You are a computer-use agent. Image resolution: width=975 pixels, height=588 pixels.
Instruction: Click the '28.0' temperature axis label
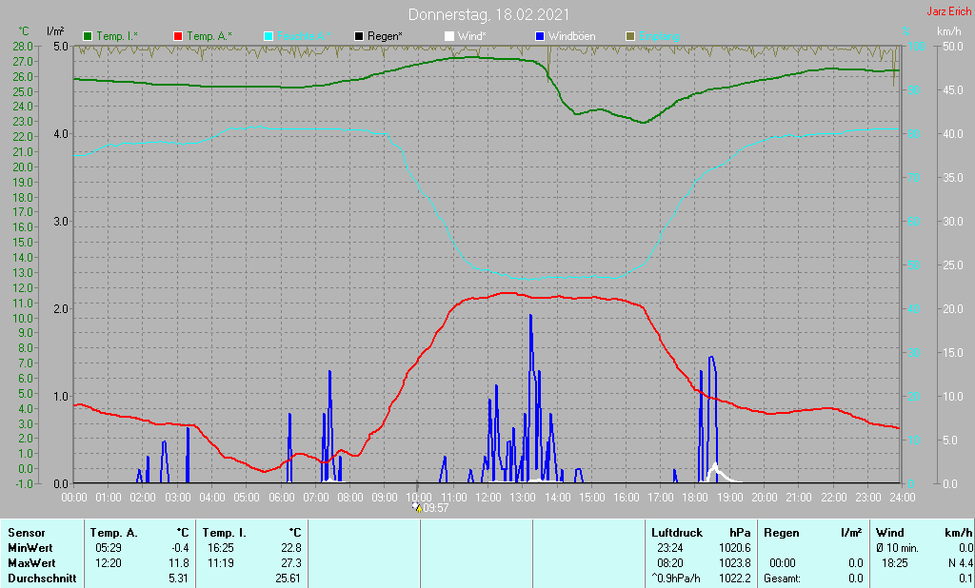tap(23, 47)
